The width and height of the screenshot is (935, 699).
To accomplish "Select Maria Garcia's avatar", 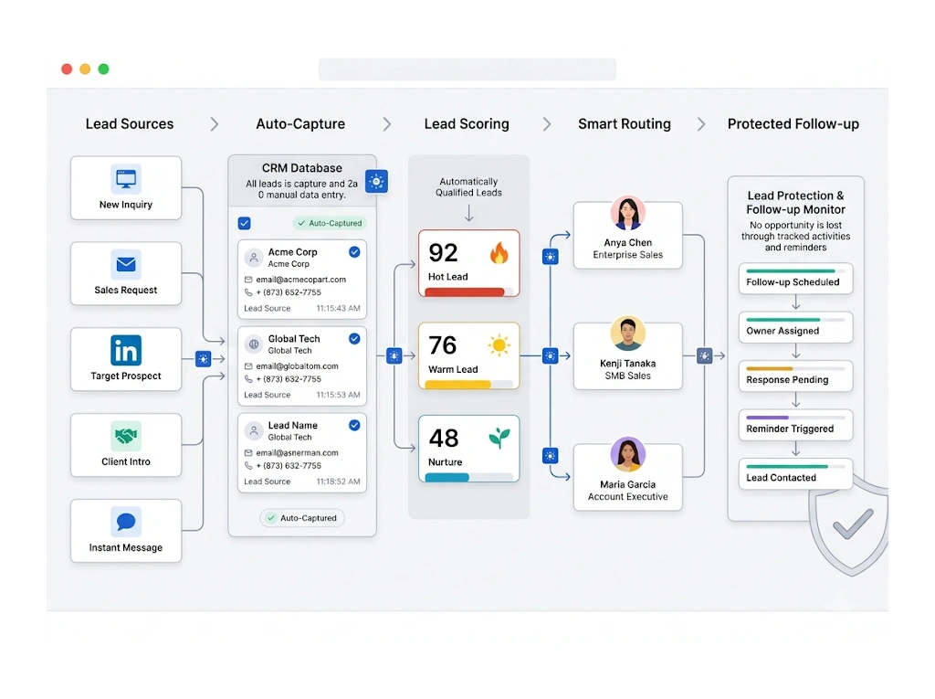I will [x=628, y=454].
